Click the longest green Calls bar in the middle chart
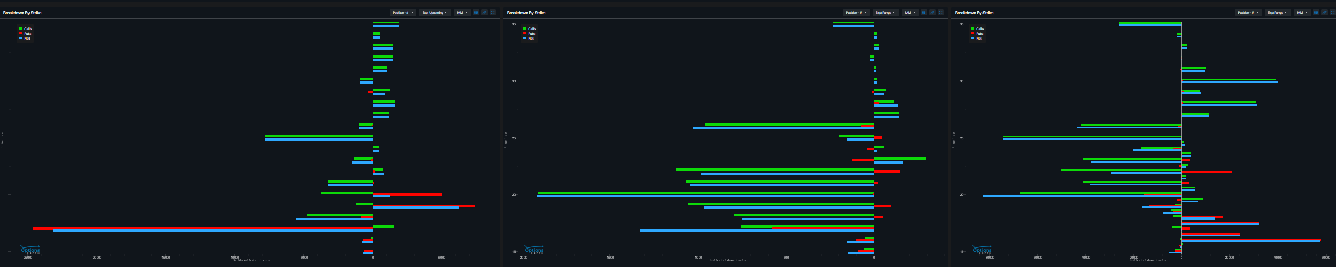The width and height of the screenshot is (1336, 267). click(706, 193)
